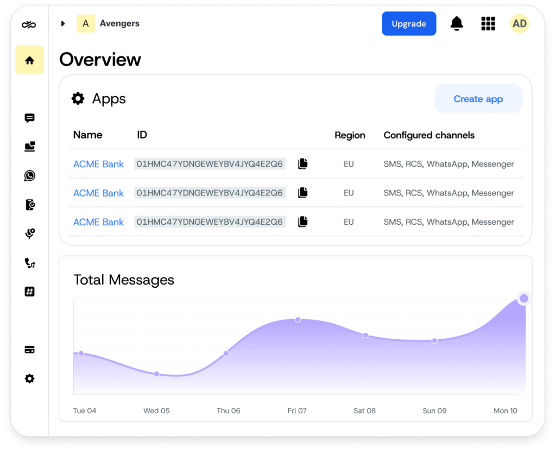The width and height of the screenshot is (556, 449).
Task: Open the notifications bell
Action: (456, 24)
